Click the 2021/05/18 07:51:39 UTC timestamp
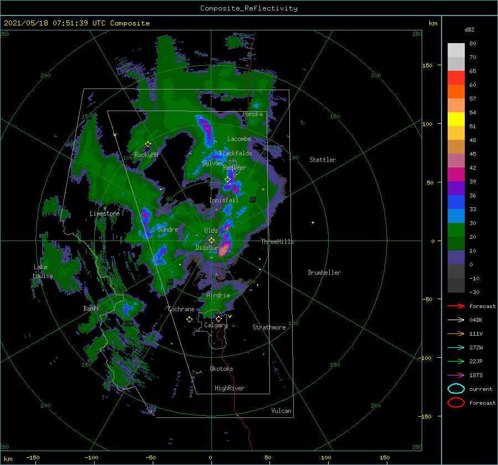Viewport: 498px width, 465px height. coord(55,23)
